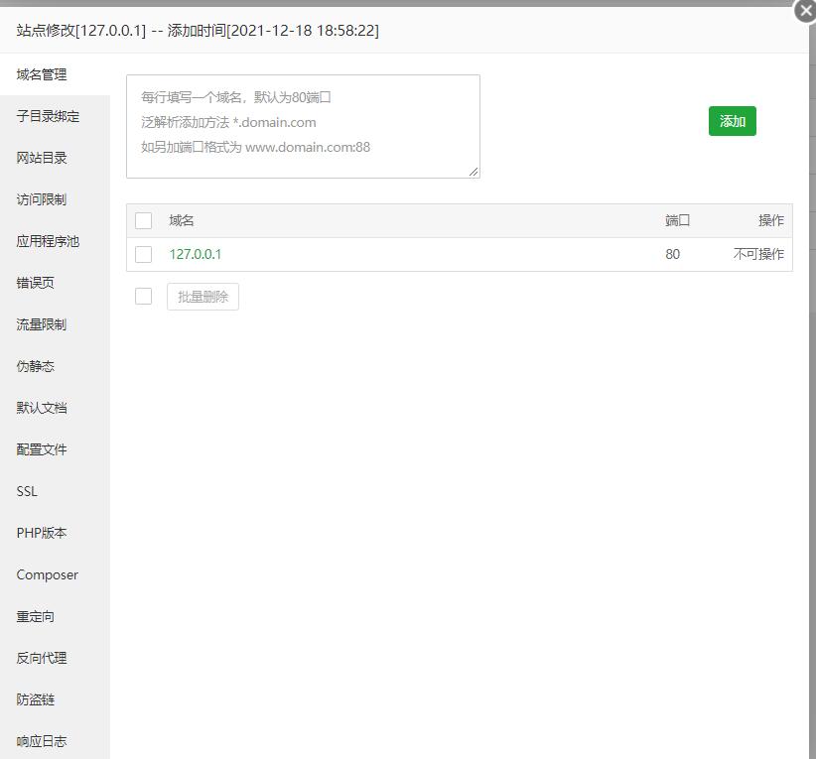Open 子目录绑定 panel
816x759 pixels.
pyautogui.click(x=49, y=116)
